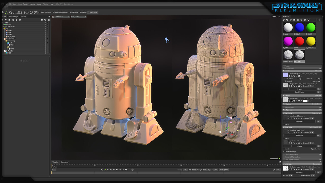Click the Edit Pivot button
325x183 pixels.
[x=83, y=12]
